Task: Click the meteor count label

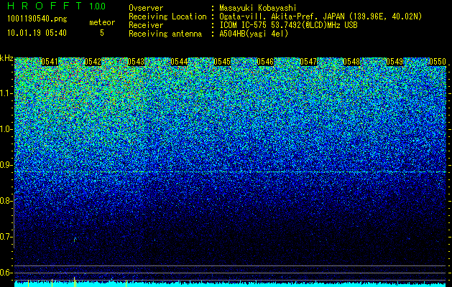Action: pyautogui.click(x=102, y=22)
